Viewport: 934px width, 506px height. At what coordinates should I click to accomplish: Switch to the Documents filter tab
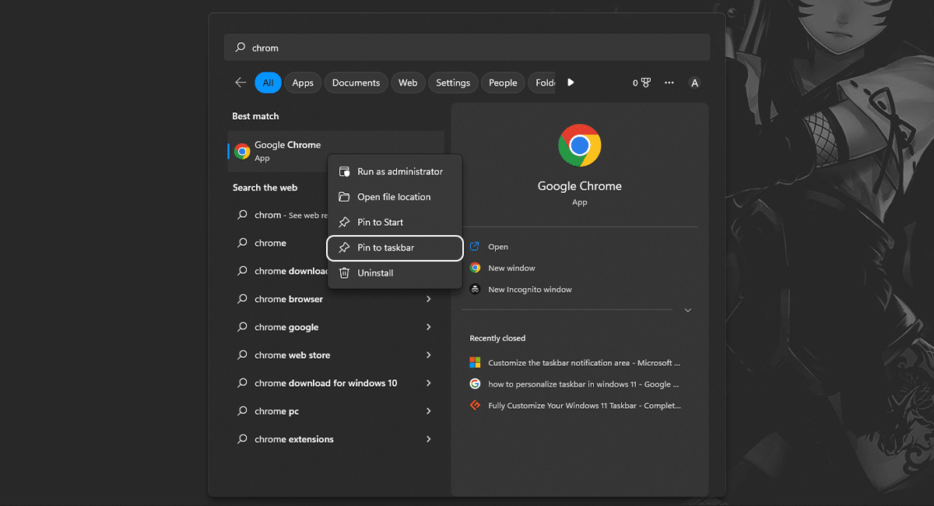[356, 83]
